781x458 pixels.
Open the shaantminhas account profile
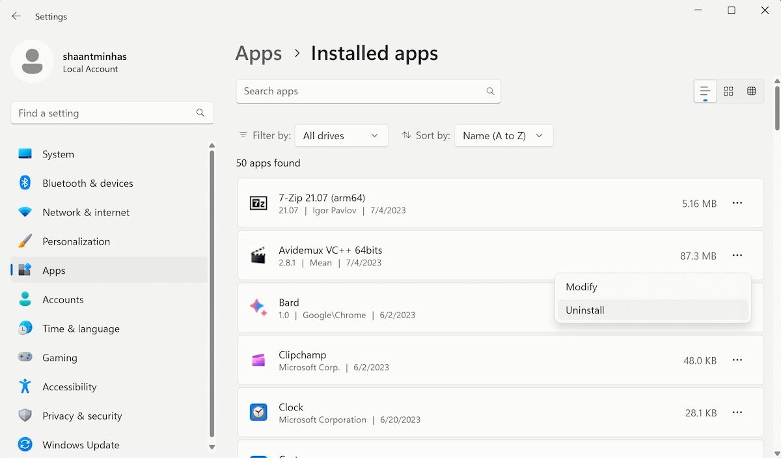[74, 61]
